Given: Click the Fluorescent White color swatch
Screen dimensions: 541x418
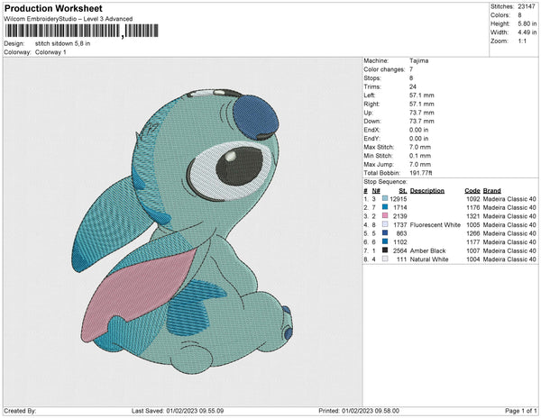Looking at the screenshot, I should click(x=385, y=224).
